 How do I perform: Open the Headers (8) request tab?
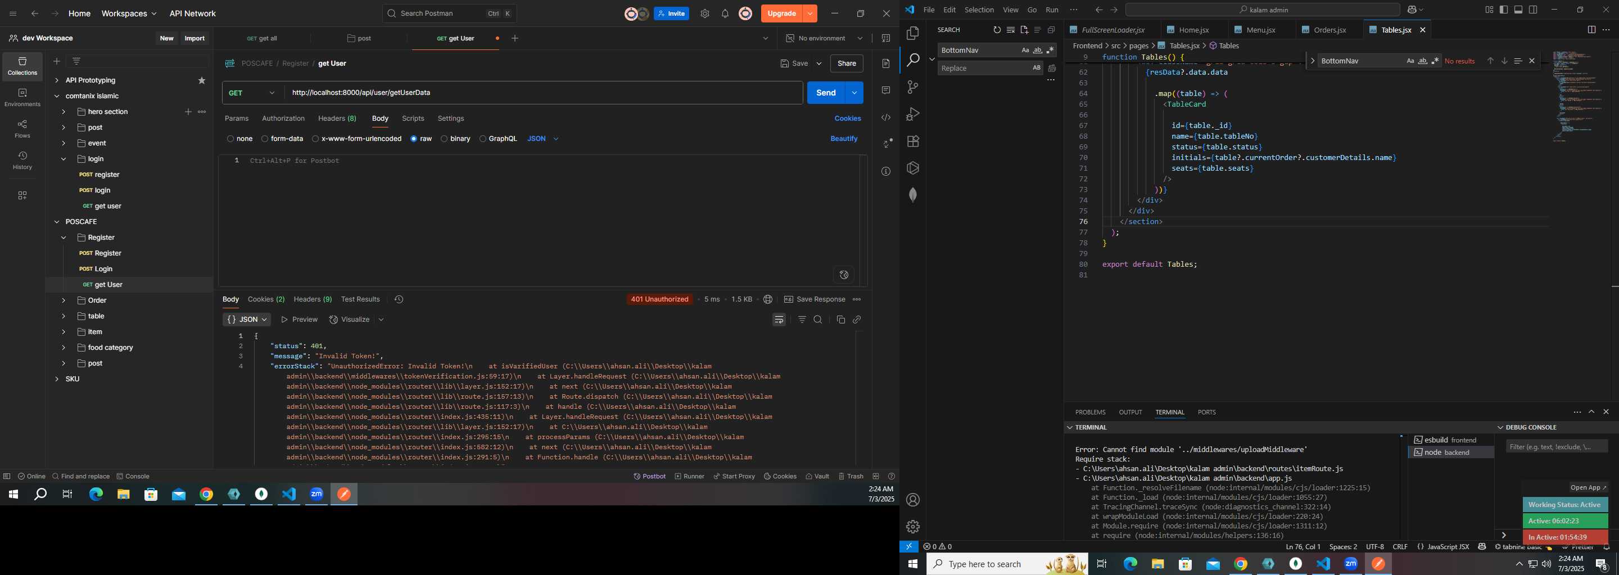pyautogui.click(x=337, y=118)
